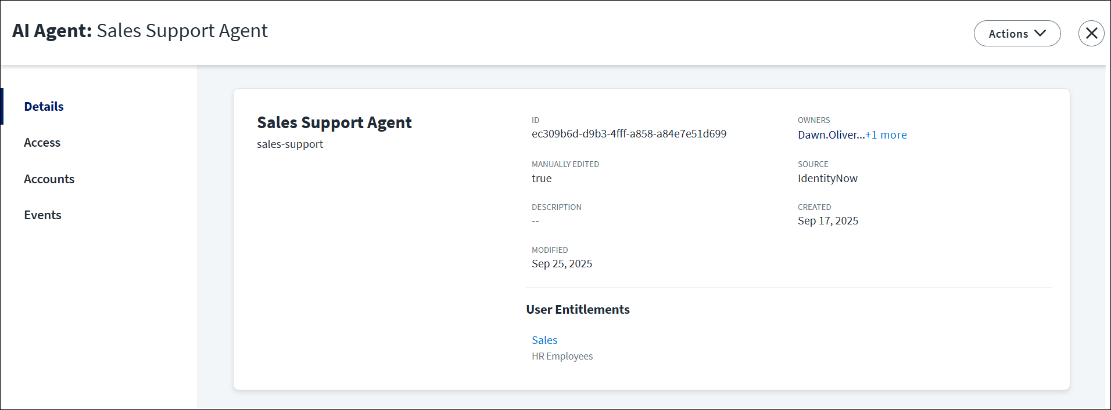This screenshot has width=1111, height=410.
Task: Click the sales-support subtitle text
Action: pyautogui.click(x=290, y=144)
